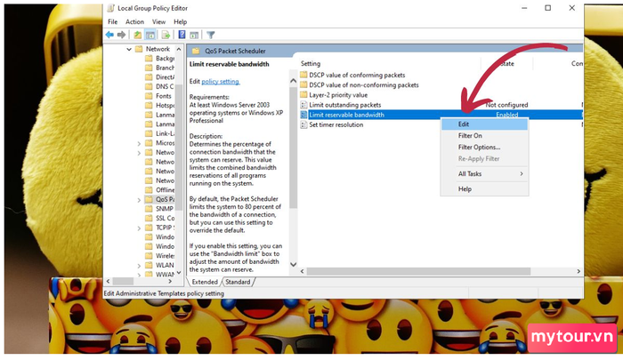The width and height of the screenshot is (623, 360).
Task: Expand the Micros tree node chevron
Action: coord(139,143)
